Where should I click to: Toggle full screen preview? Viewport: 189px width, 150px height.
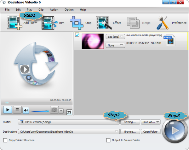[69, 112]
